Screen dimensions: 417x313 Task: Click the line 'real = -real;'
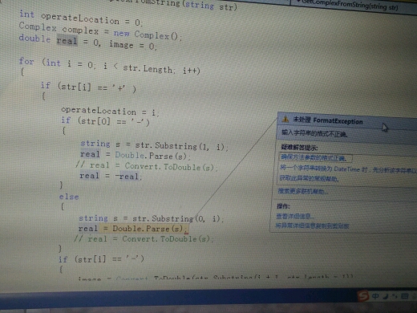(111, 176)
